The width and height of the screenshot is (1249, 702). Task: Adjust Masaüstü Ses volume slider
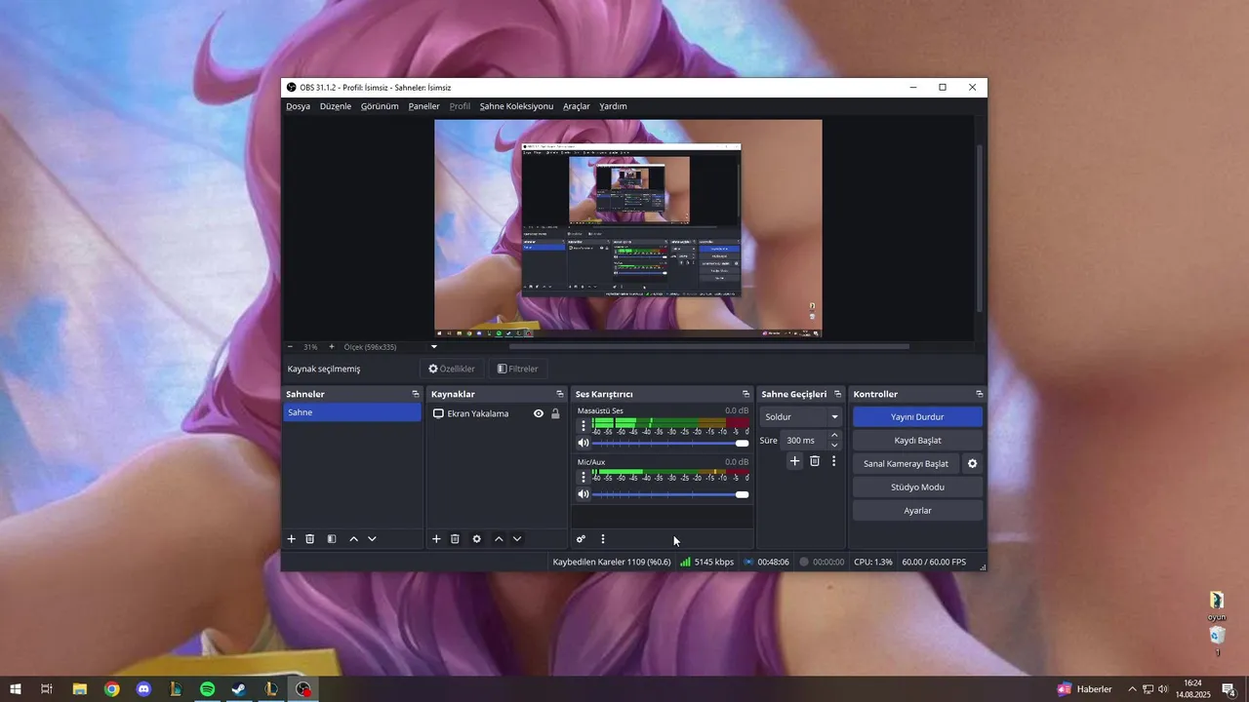pyautogui.click(x=670, y=444)
